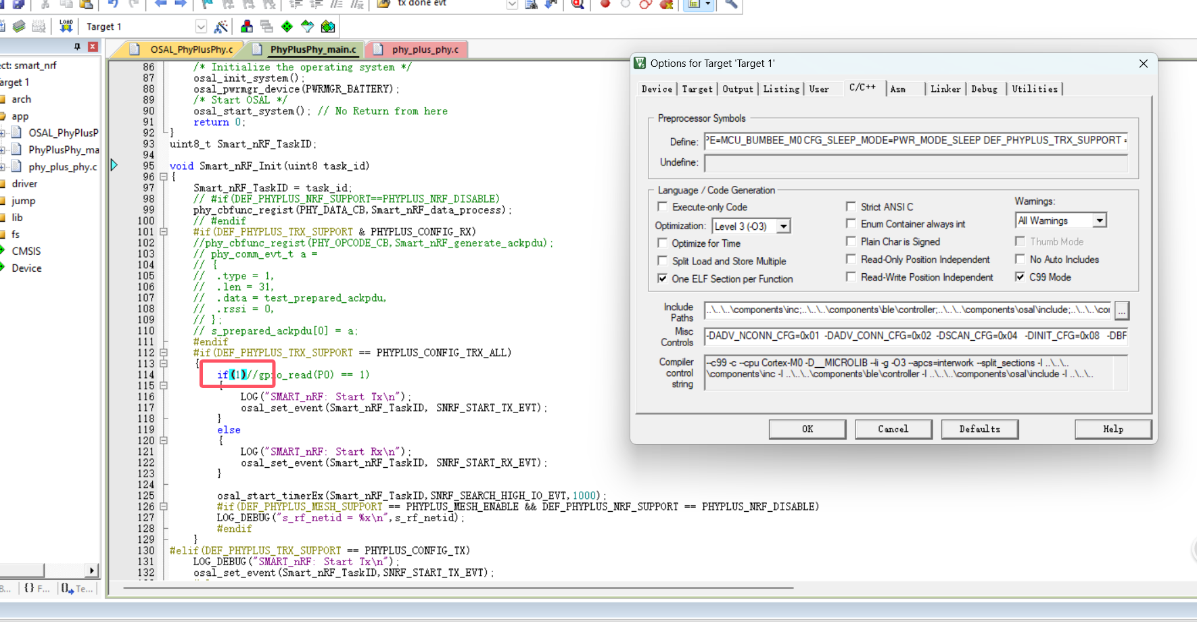Check Plain Char is Signed
The height and width of the screenshot is (622, 1197).
coord(851,241)
